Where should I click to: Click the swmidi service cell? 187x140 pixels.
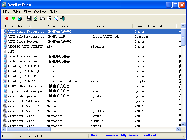click(96, 126)
